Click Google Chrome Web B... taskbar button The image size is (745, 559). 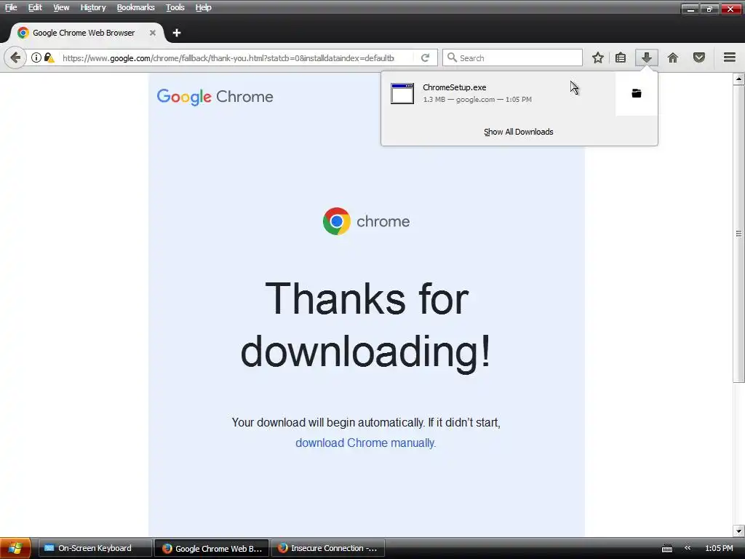point(212,548)
